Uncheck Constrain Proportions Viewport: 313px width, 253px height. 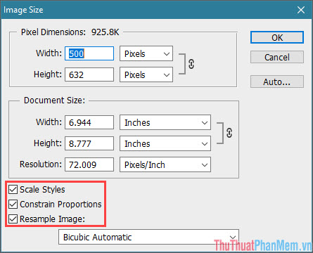pos(13,204)
